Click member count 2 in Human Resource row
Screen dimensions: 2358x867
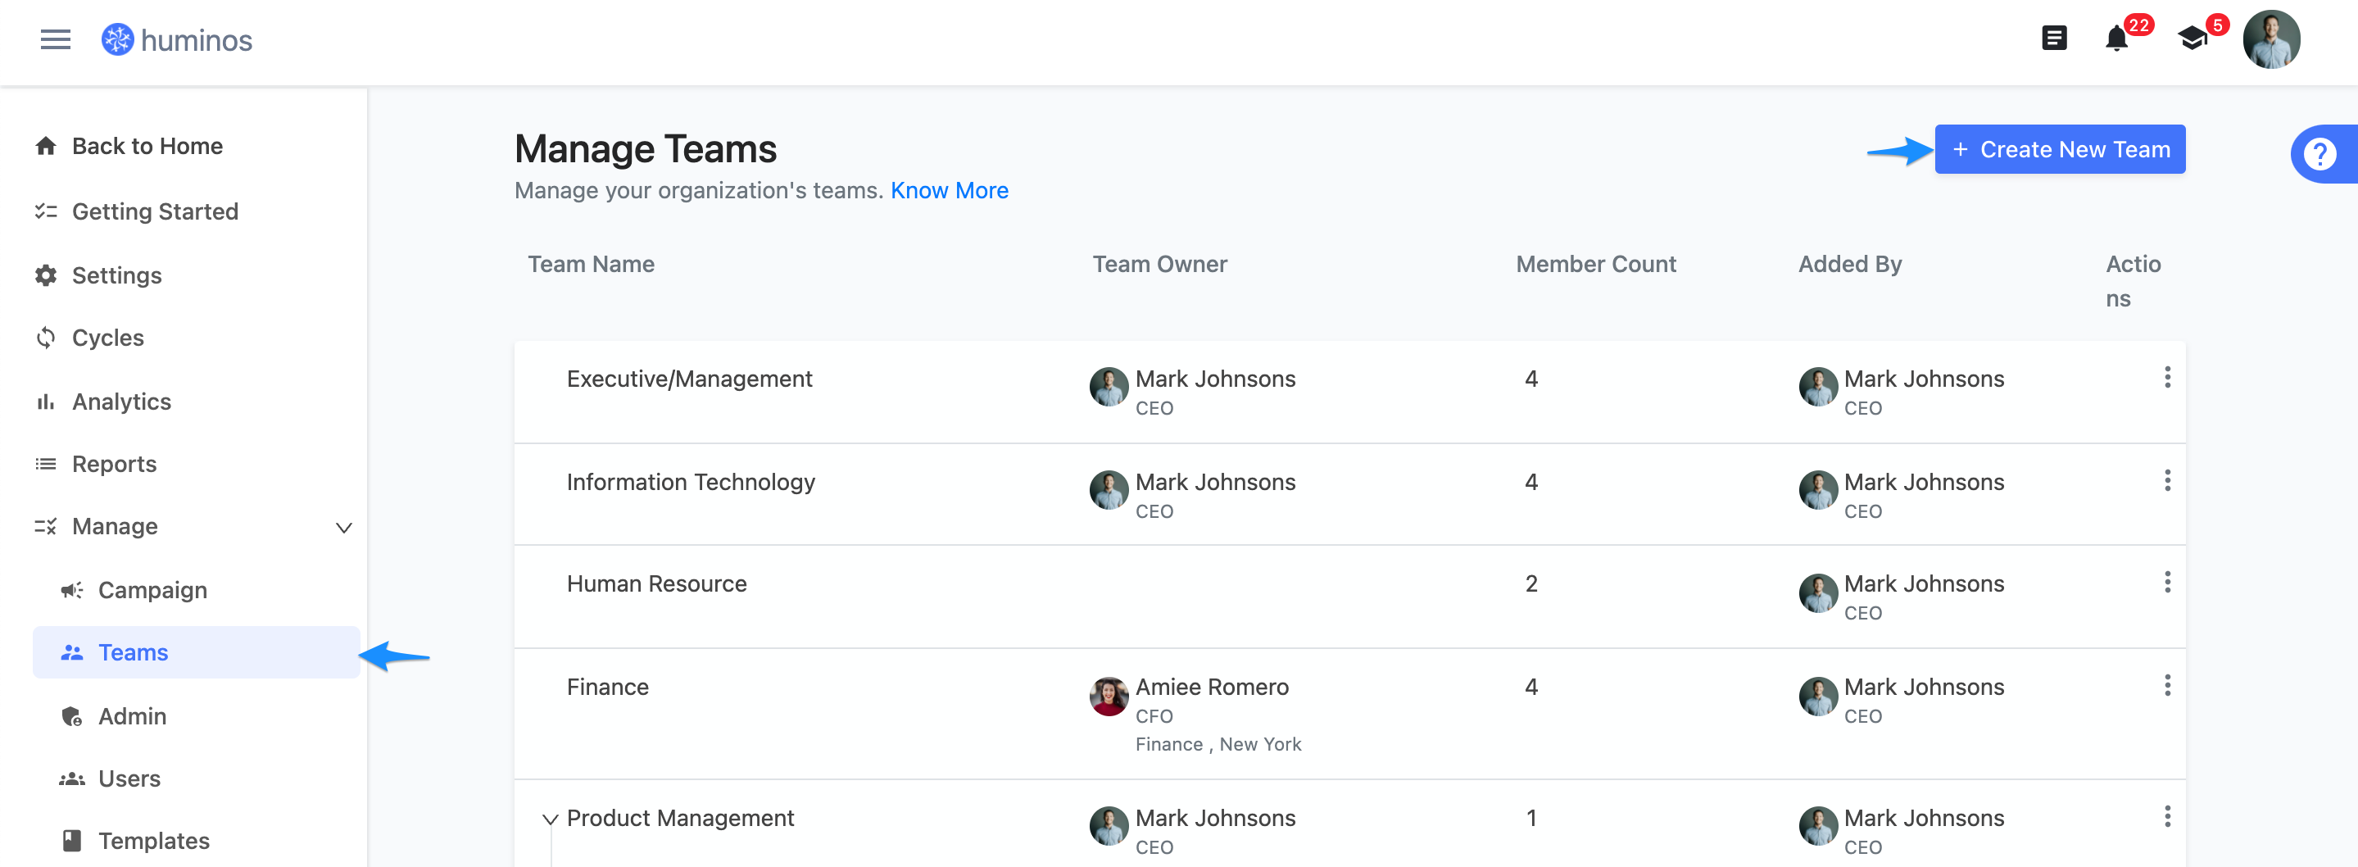coord(1531,584)
